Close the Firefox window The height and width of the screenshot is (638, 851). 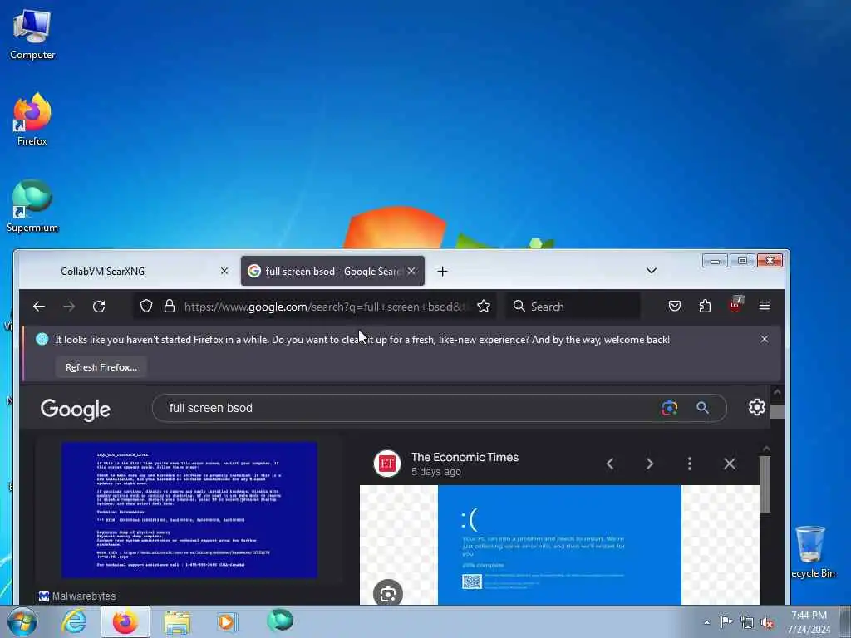[770, 261]
